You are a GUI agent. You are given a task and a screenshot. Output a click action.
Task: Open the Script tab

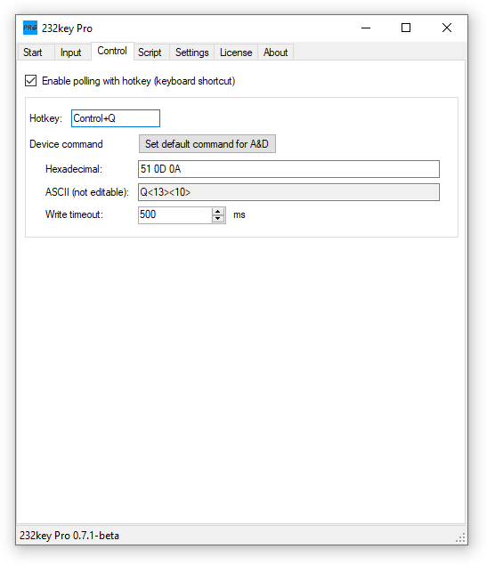click(x=151, y=52)
